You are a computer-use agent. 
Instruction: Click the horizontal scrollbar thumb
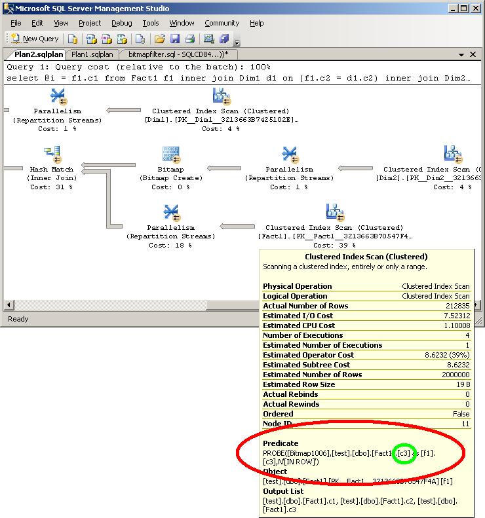pos(233,305)
